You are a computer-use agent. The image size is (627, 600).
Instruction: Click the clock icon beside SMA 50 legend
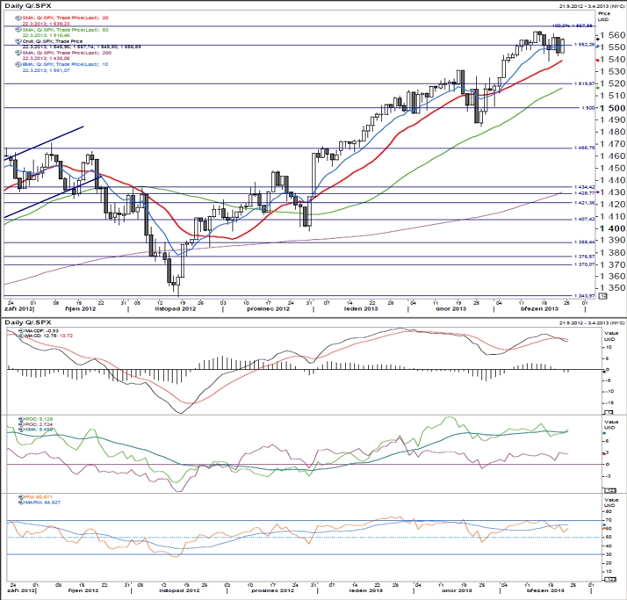(18, 30)
